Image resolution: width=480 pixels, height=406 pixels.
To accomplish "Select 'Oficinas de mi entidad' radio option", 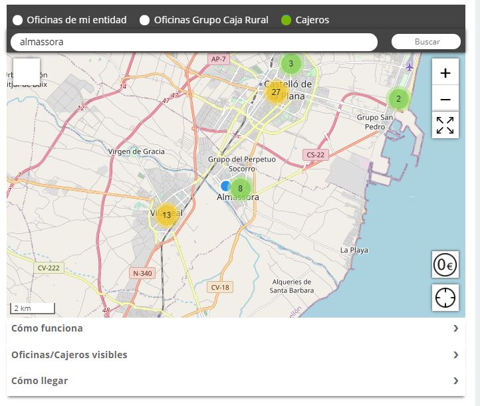I will pyautogui.click(x=17, y=20).
